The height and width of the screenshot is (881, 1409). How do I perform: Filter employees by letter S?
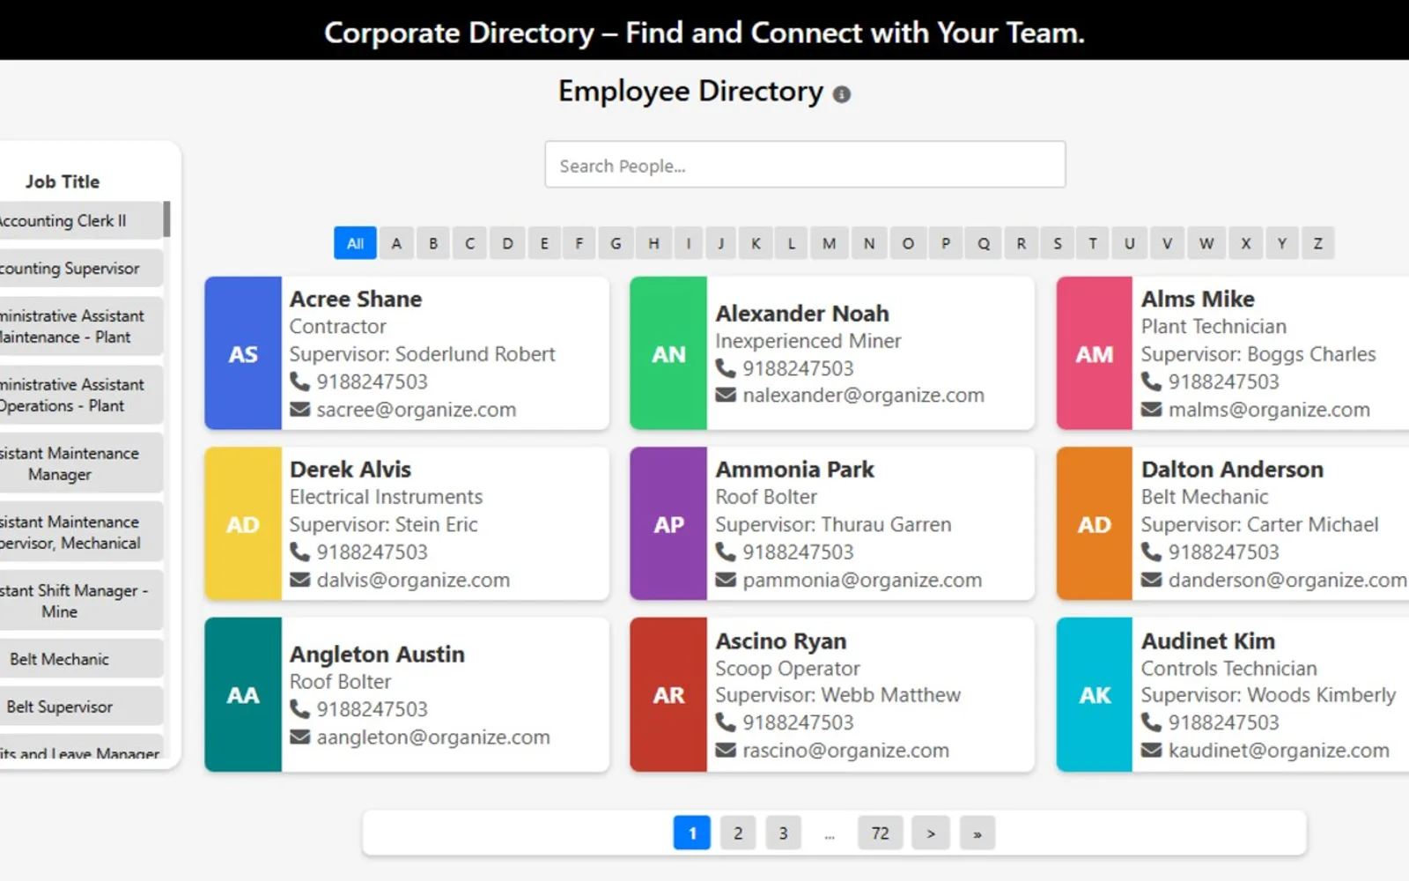point(1057,243)
